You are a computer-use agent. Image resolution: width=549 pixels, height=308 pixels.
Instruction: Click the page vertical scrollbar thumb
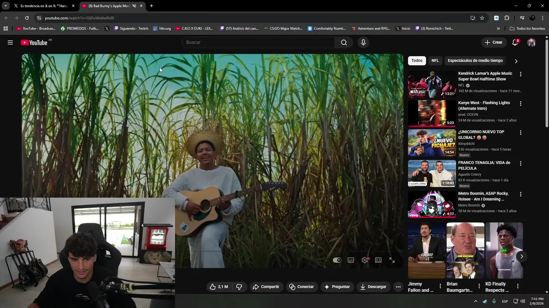547,83
